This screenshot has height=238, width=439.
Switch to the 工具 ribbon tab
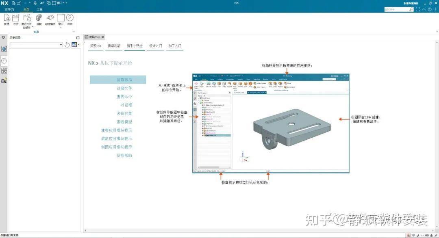[40, 9]
